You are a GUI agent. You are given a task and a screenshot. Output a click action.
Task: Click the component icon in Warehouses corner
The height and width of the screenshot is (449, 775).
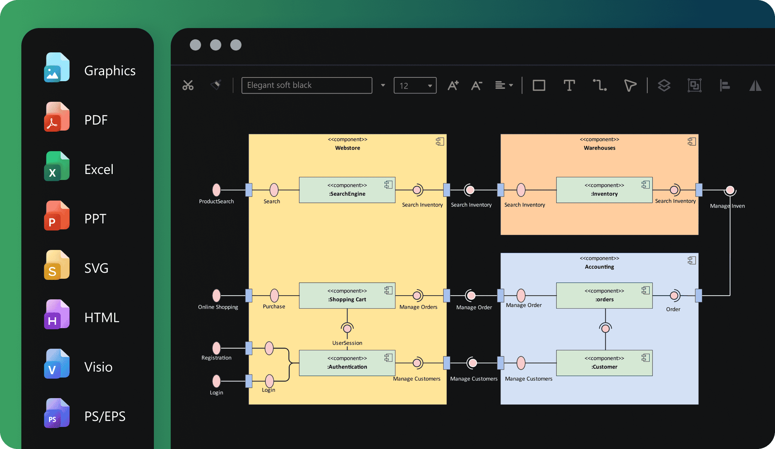[692, 141]
